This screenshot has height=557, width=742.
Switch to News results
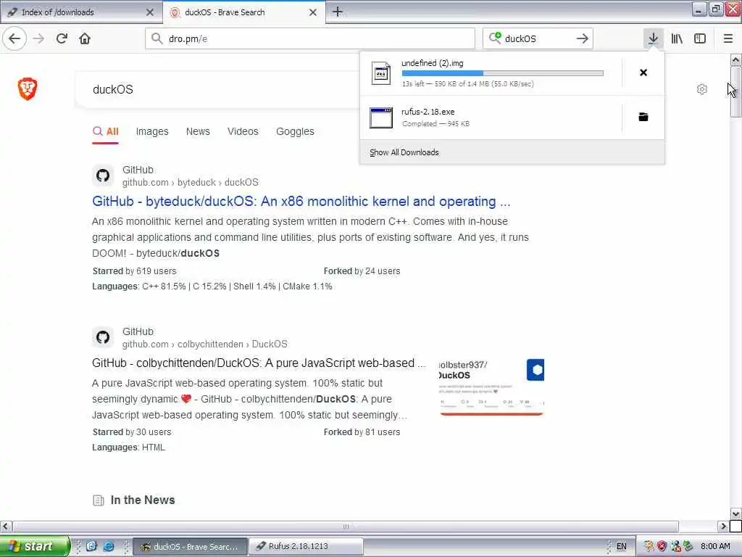tap(198, 131)
